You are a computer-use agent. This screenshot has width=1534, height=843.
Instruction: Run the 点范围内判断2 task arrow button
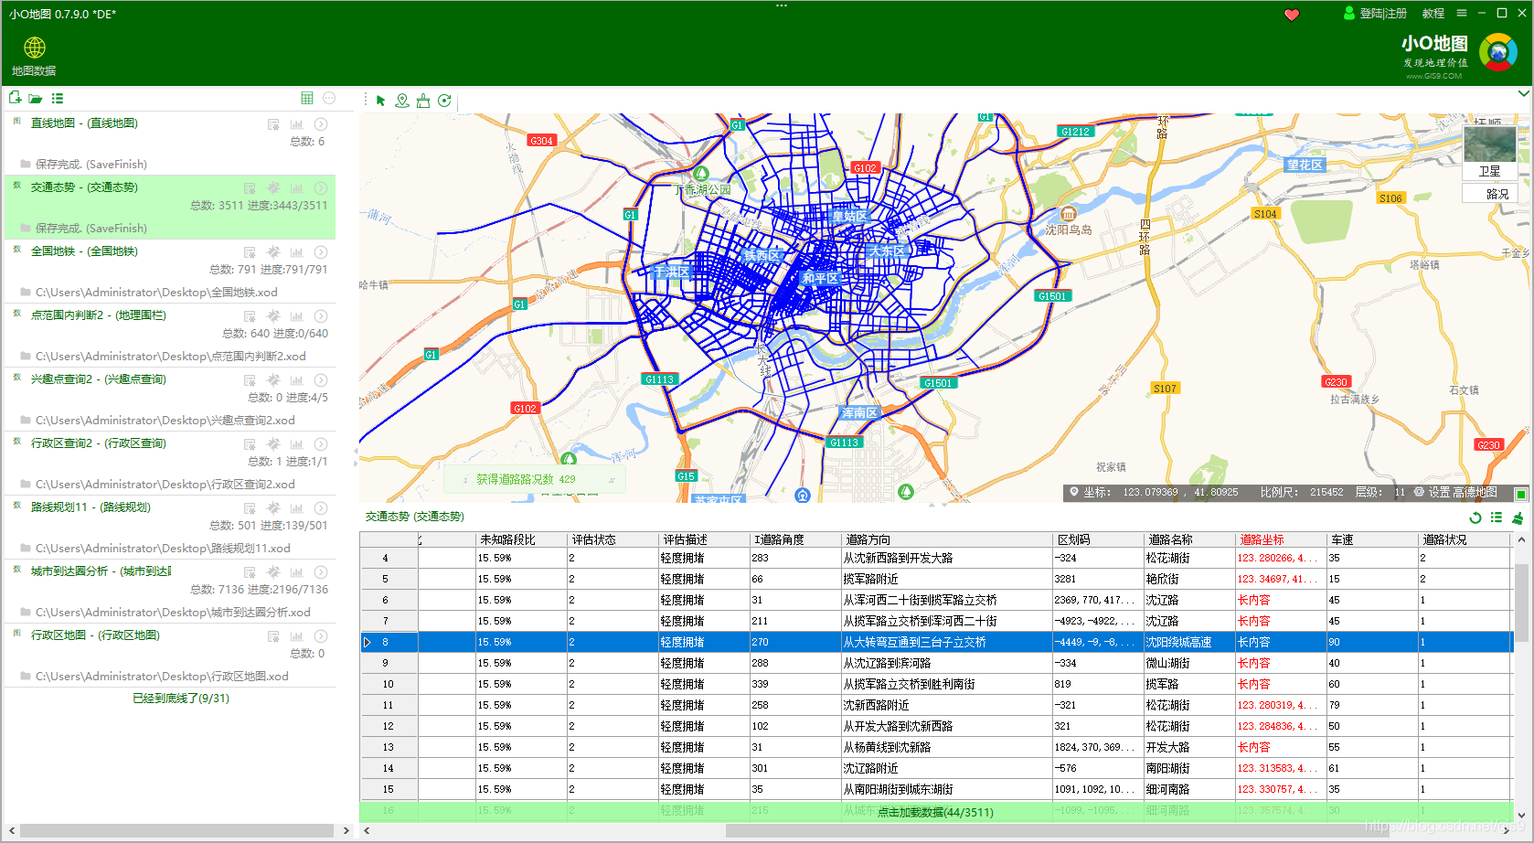[x=321, y=316]
